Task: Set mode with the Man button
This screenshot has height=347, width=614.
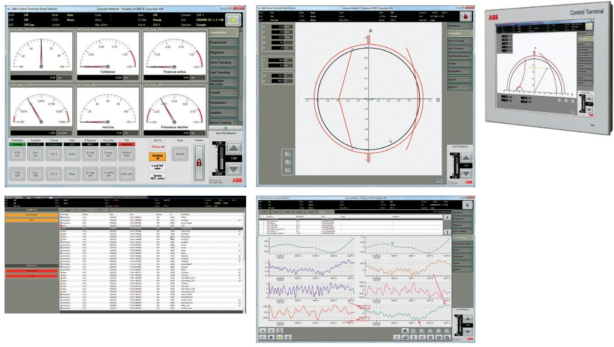Action: click(71, 174)
